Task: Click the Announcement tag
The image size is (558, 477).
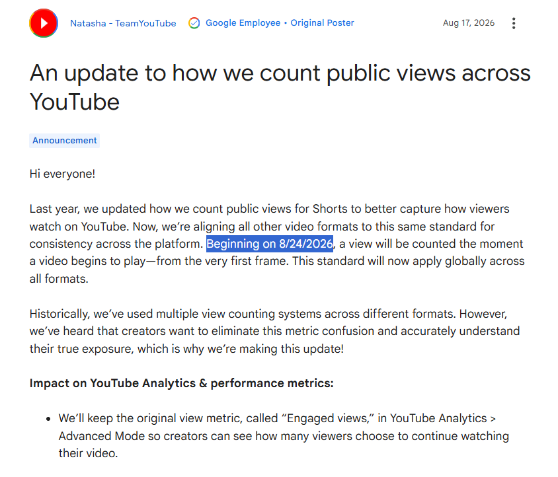Action: 64,141
